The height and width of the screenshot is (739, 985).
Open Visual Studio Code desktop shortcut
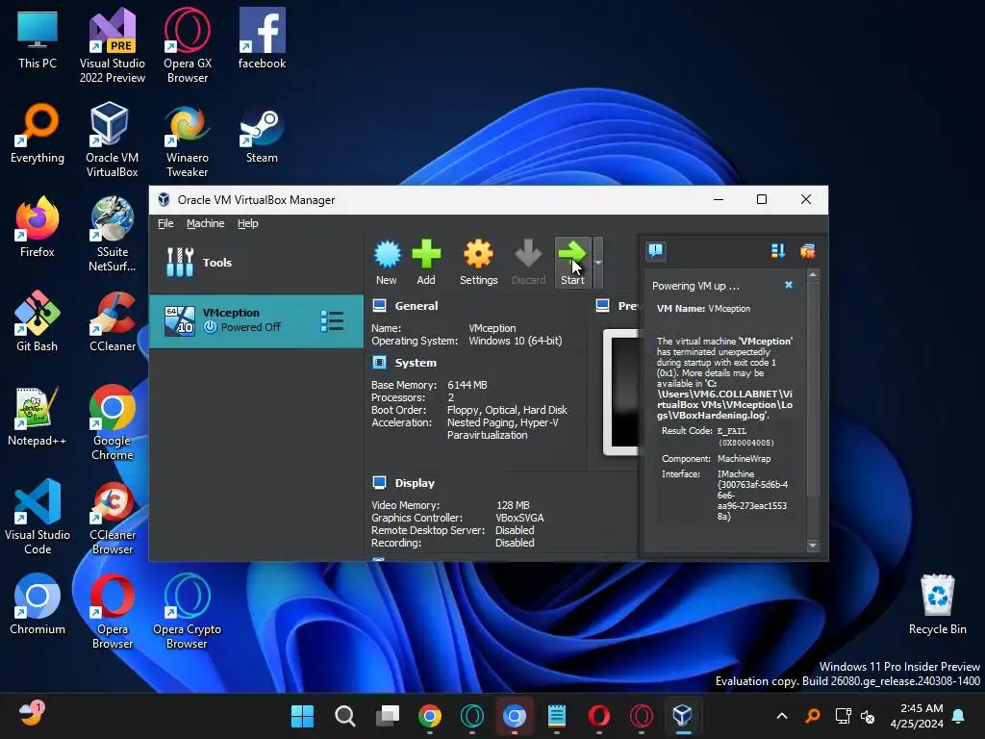click(38, 517)
